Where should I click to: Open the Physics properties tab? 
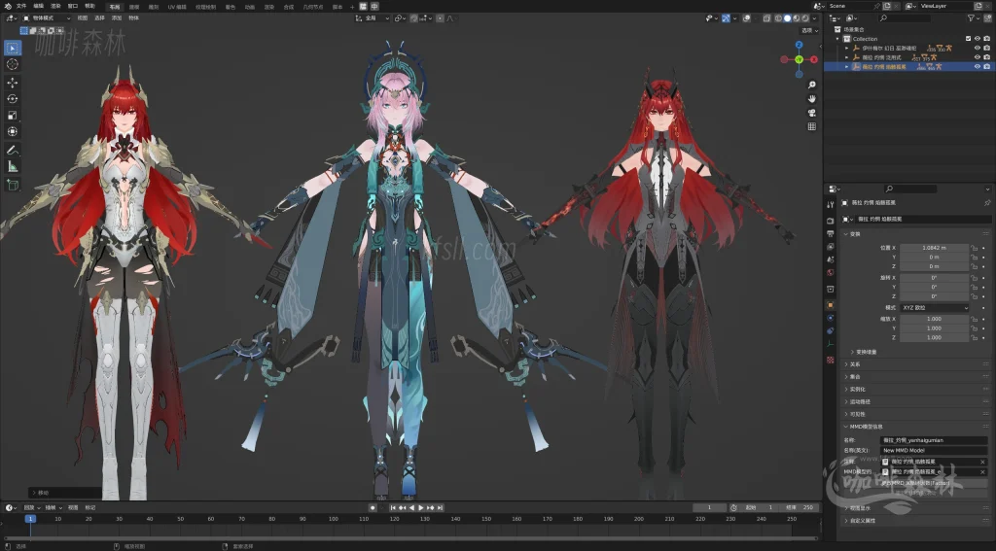click(x=831, y=318)
